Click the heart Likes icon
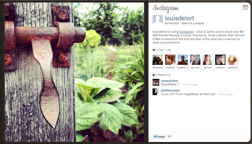Image resolution: width=252 pixels, height=144 pixels. (154, 50)
